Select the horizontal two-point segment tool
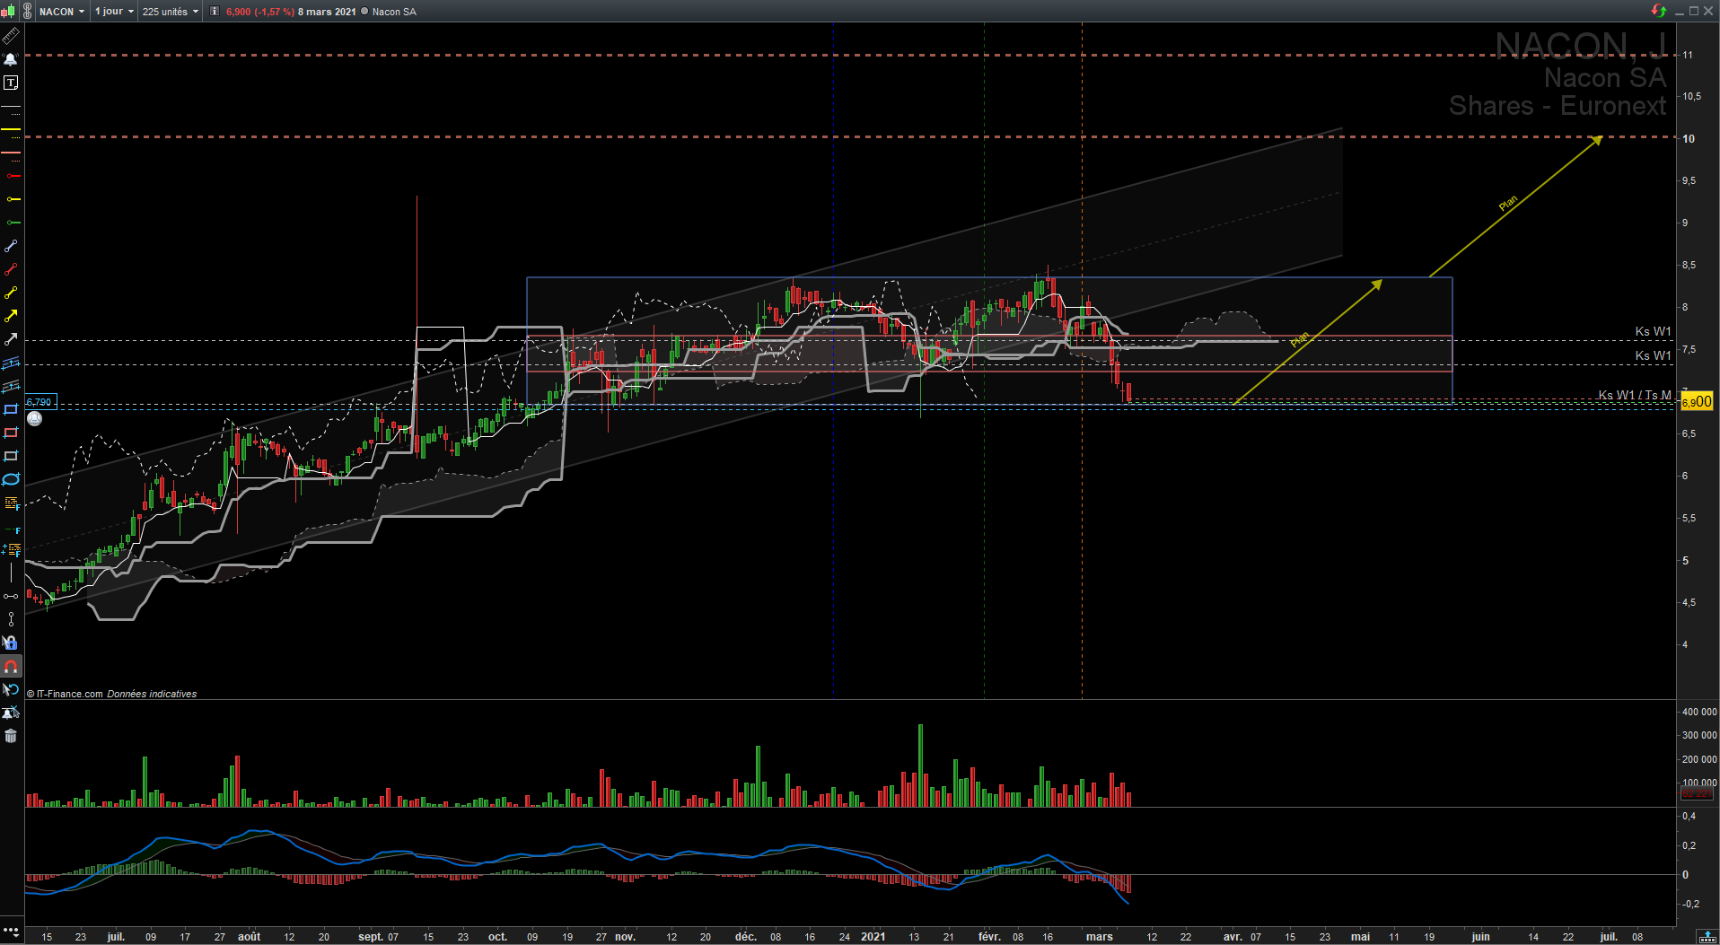This screenshot has height=945, width=1720. click(x=11, y=596)
